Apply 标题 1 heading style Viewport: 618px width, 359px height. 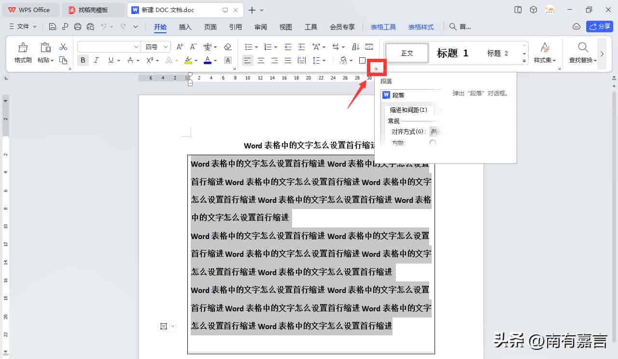[x=453, y=53]
